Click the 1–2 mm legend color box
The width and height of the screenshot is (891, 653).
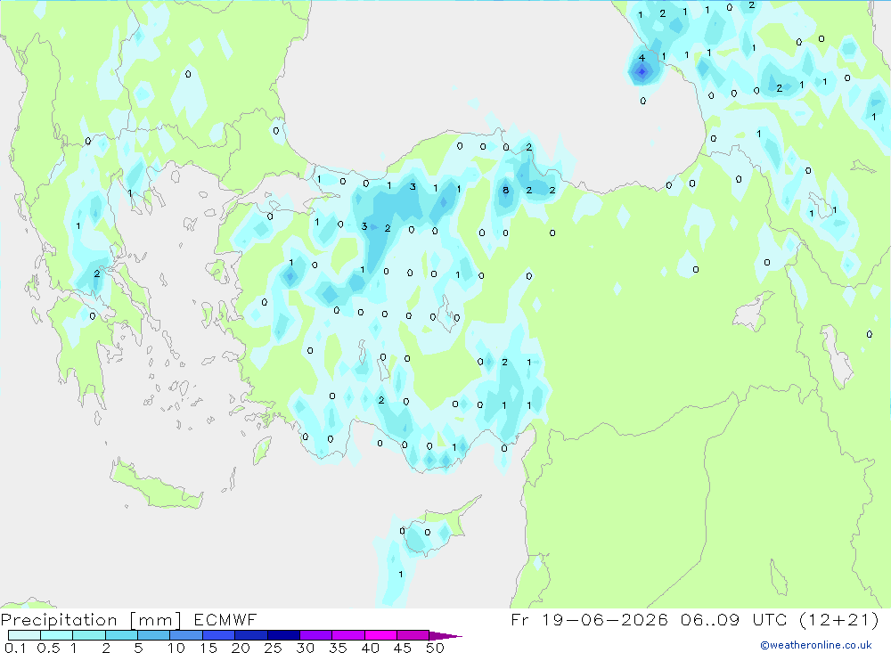tap(89, 635)
